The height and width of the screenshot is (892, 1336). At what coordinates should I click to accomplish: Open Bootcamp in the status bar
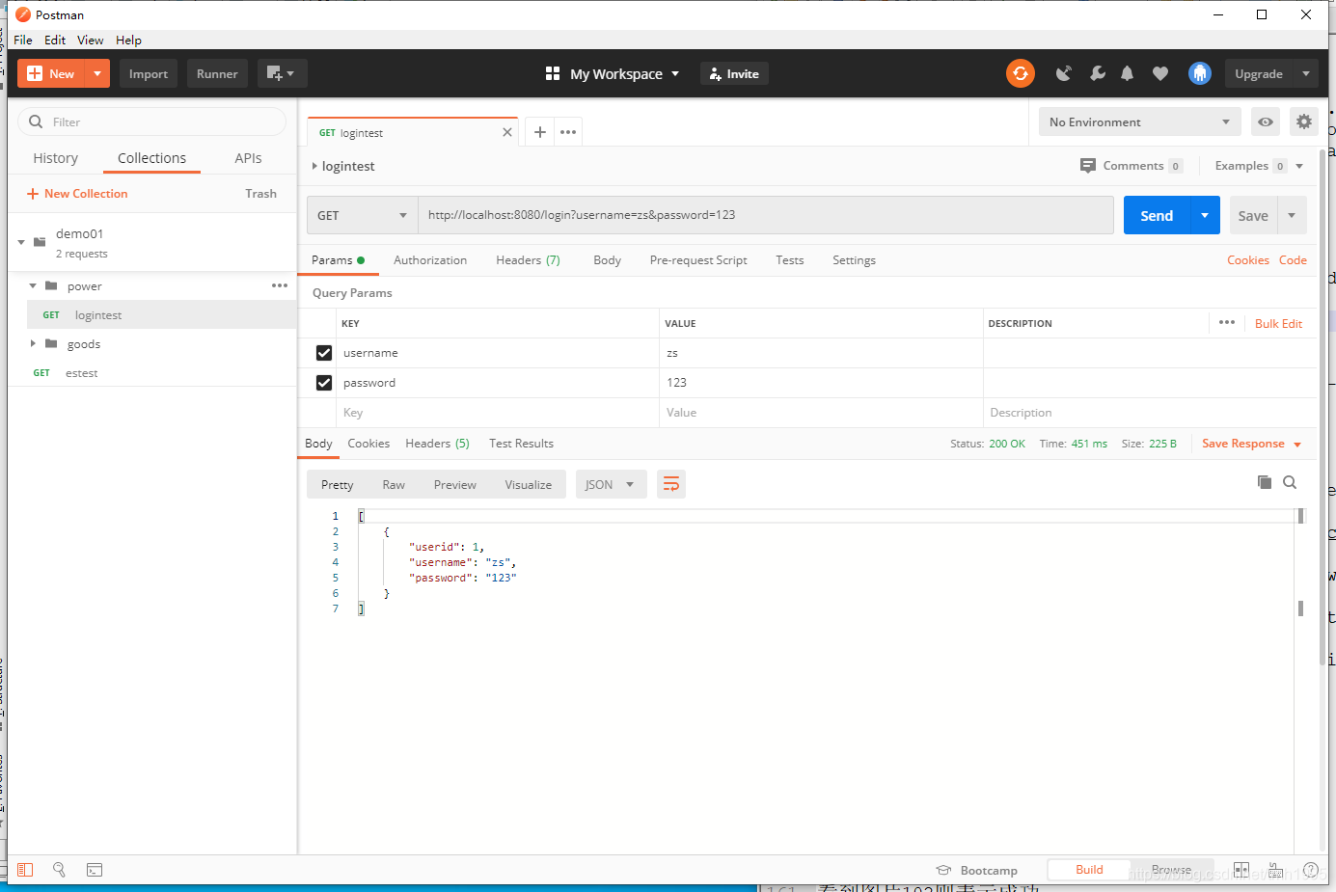coord(977,870)
